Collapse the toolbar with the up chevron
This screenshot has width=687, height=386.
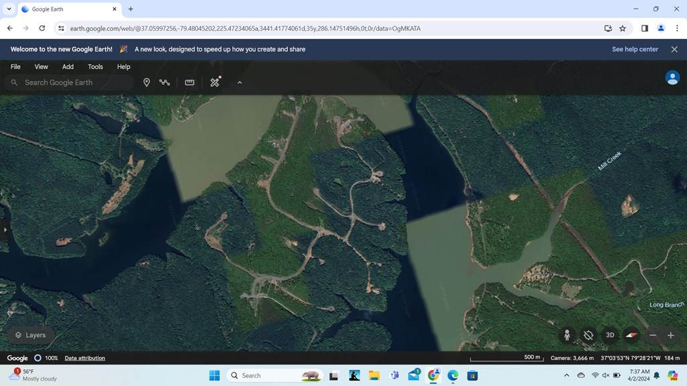240,82
